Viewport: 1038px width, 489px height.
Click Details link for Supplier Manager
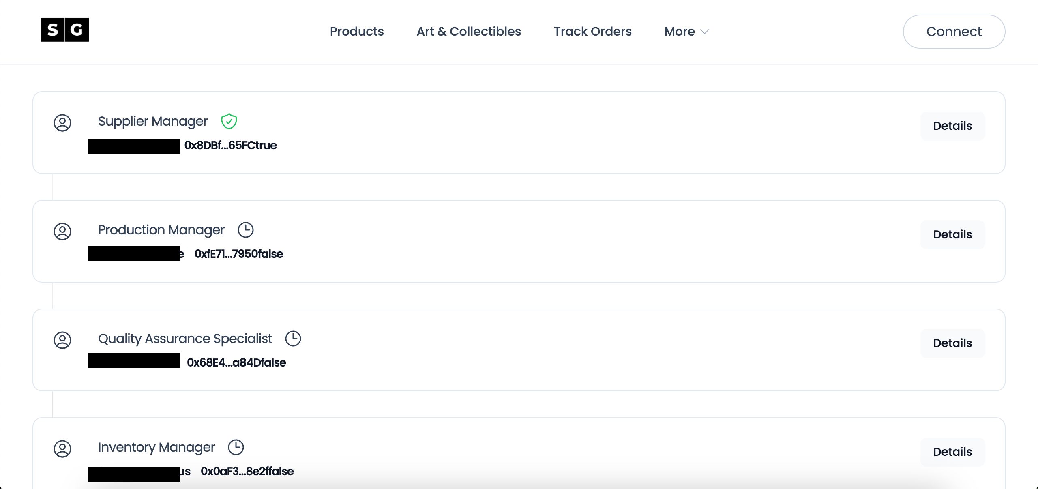pyautogui.click(x=952, y=126)
